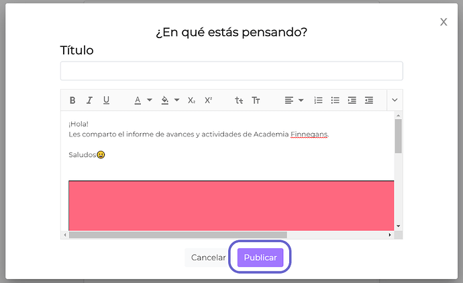
Task: Click the ¡Hola! line in editor
Action: tap(79, 124)
